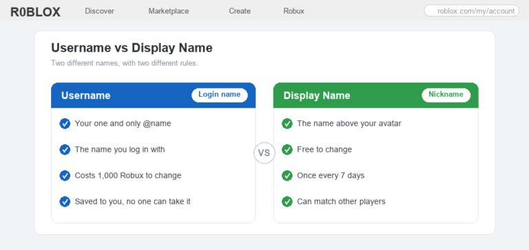The height and width of the screenshot is (250, 529).
Task: Click the text Free to change
Action: tap(324, 150)
